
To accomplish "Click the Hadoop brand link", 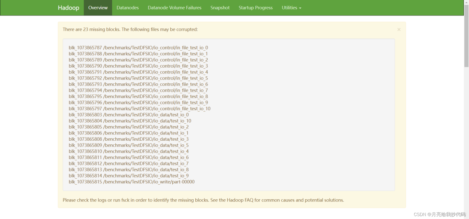I will [69, 8].
